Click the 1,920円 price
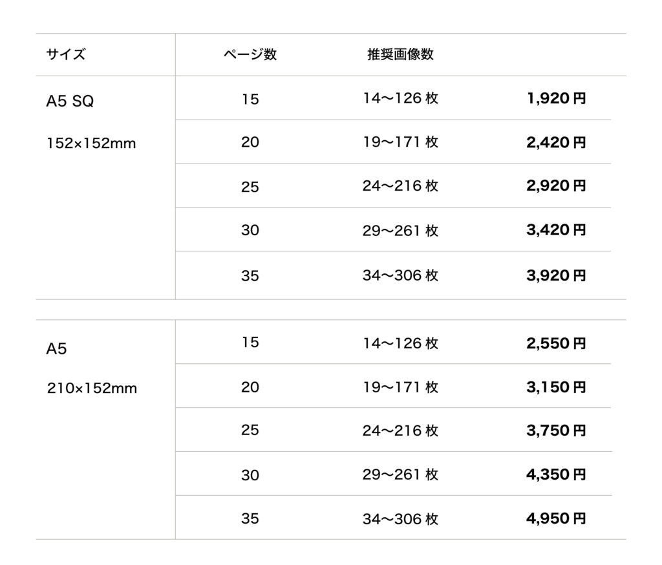The image size is (662, 565). pos(556,99)
